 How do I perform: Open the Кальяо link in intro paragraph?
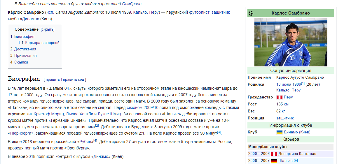(140, 13)
